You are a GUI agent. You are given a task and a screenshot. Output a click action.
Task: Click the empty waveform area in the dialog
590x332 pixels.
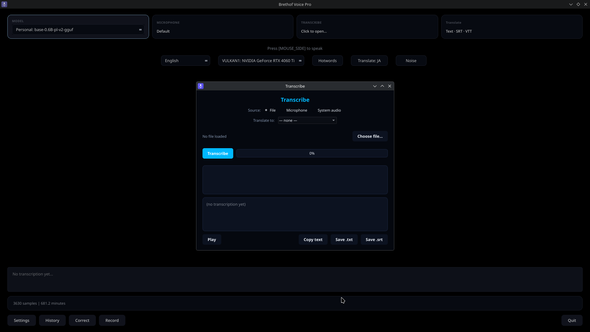click(295, 180)
